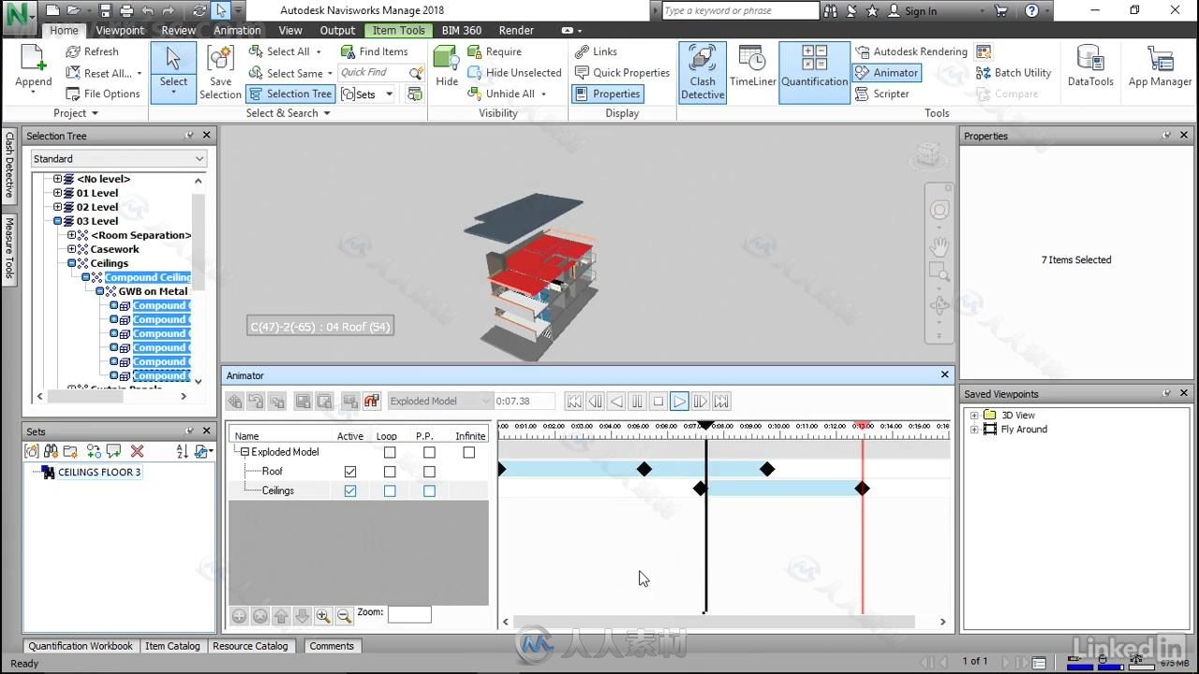Collapse the Exploded Model scene in Animator
The image size is (1199, 674).
click(x=244, y=452)
